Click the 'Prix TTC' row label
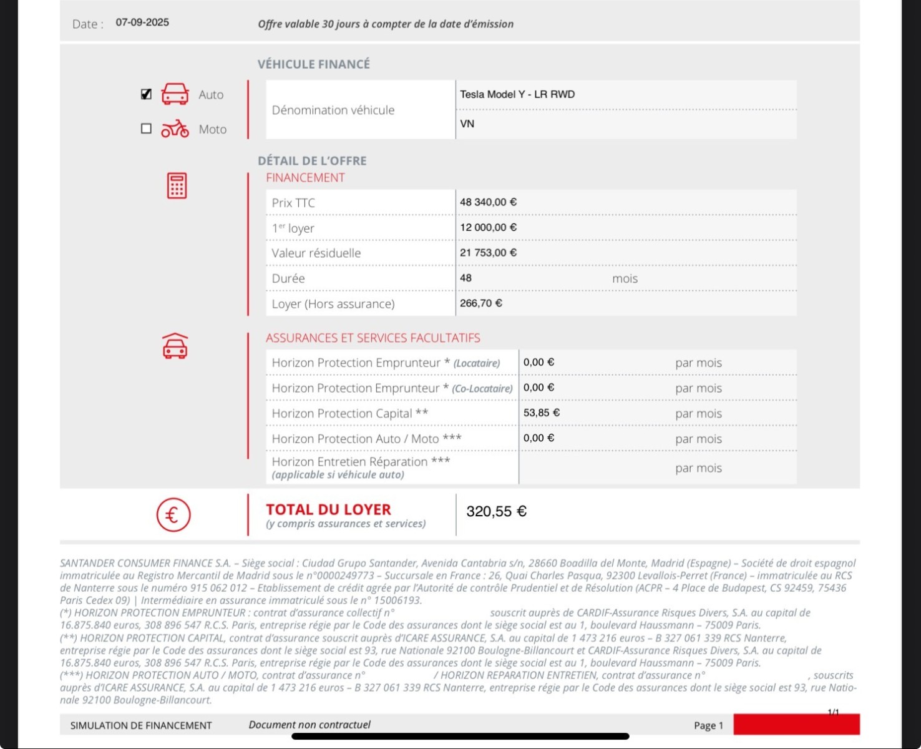 tap(293, 203)
